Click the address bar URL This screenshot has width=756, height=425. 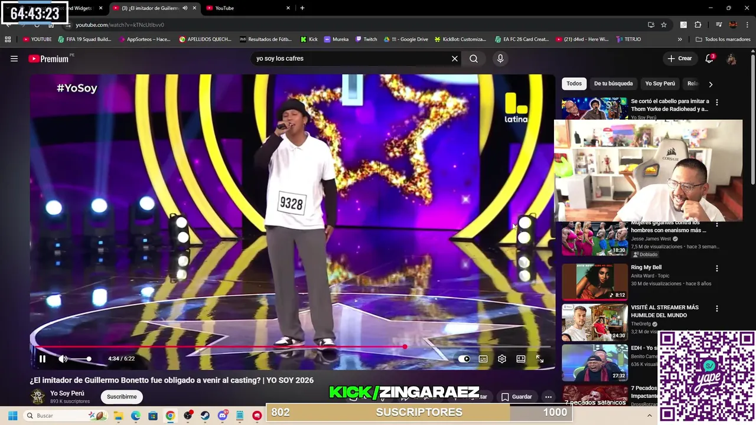[x=120, y=25]
